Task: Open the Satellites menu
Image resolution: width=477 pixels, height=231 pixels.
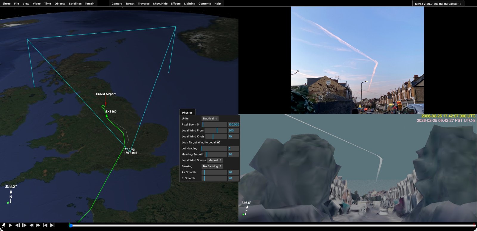Action: 75,4
